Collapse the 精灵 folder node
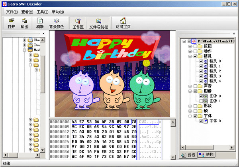The image size is (239, 167). (x=190, y=56)
